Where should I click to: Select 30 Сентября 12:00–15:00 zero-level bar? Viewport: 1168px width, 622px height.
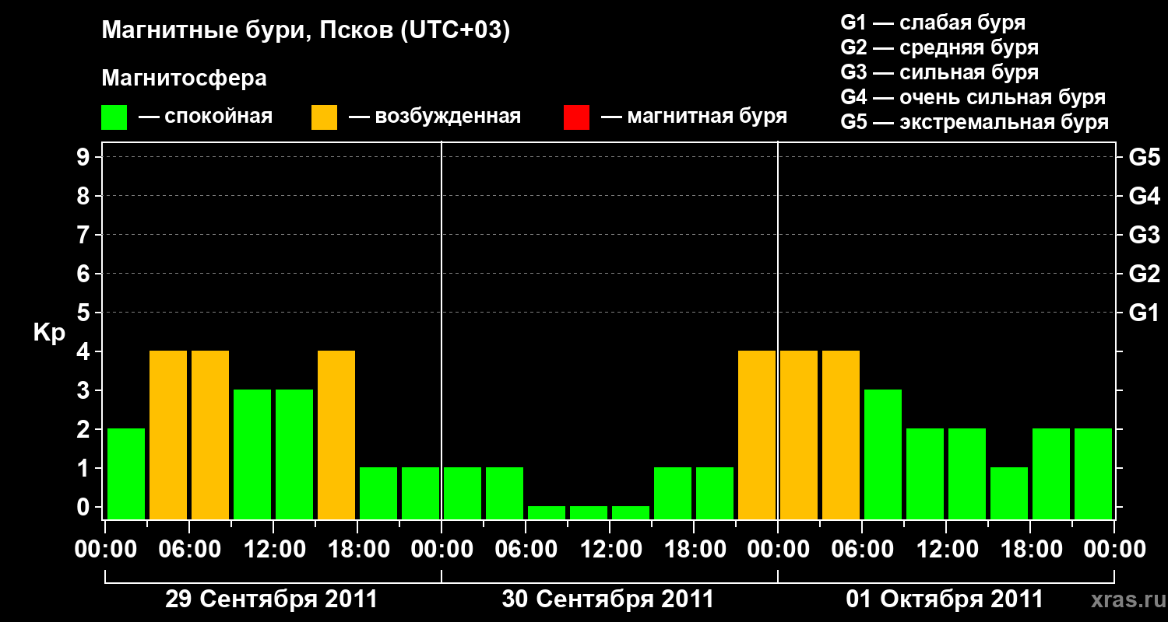point(631,512)
